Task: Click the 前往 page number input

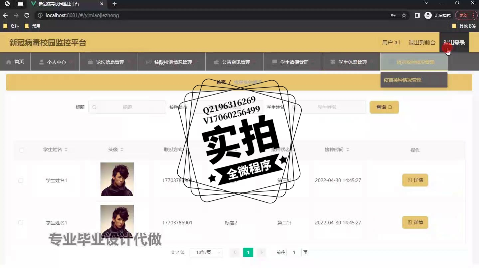Action: click(x=294, y=253)
